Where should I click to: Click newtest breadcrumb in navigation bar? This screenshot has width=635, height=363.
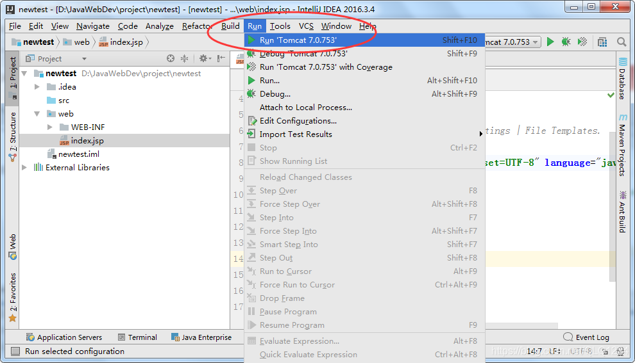pos(33,42)
